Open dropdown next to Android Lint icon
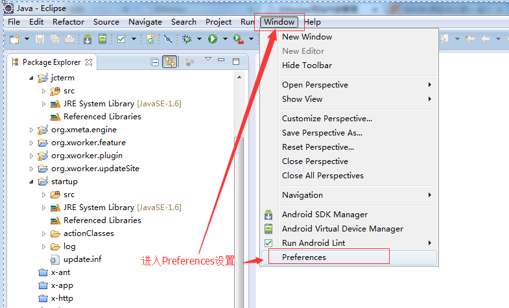This screenshot has width=509, height=308. (134, 40)
